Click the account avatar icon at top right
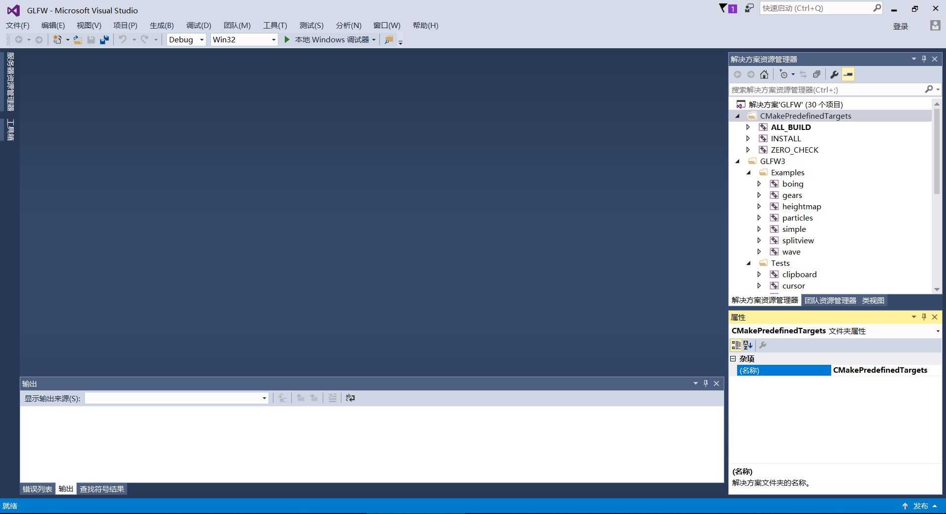This screenshot has height=514, width=946. 935,26
